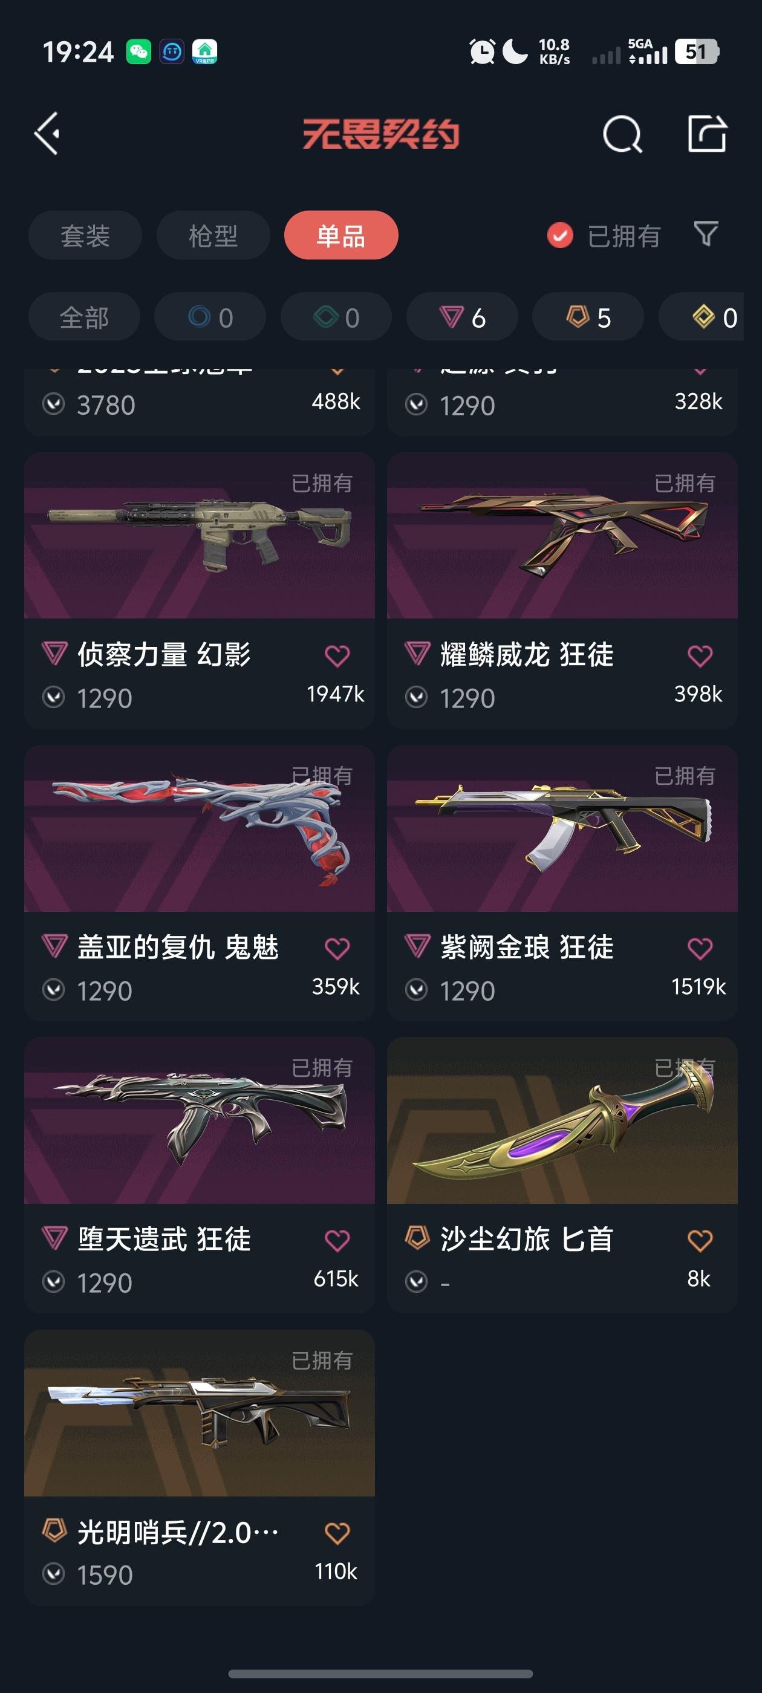
Task: Open the 沙尘幻旅 匕首 knife thumbnail
Action: pos(562,1120)
